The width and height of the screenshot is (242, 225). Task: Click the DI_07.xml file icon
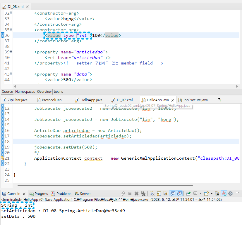114,100
